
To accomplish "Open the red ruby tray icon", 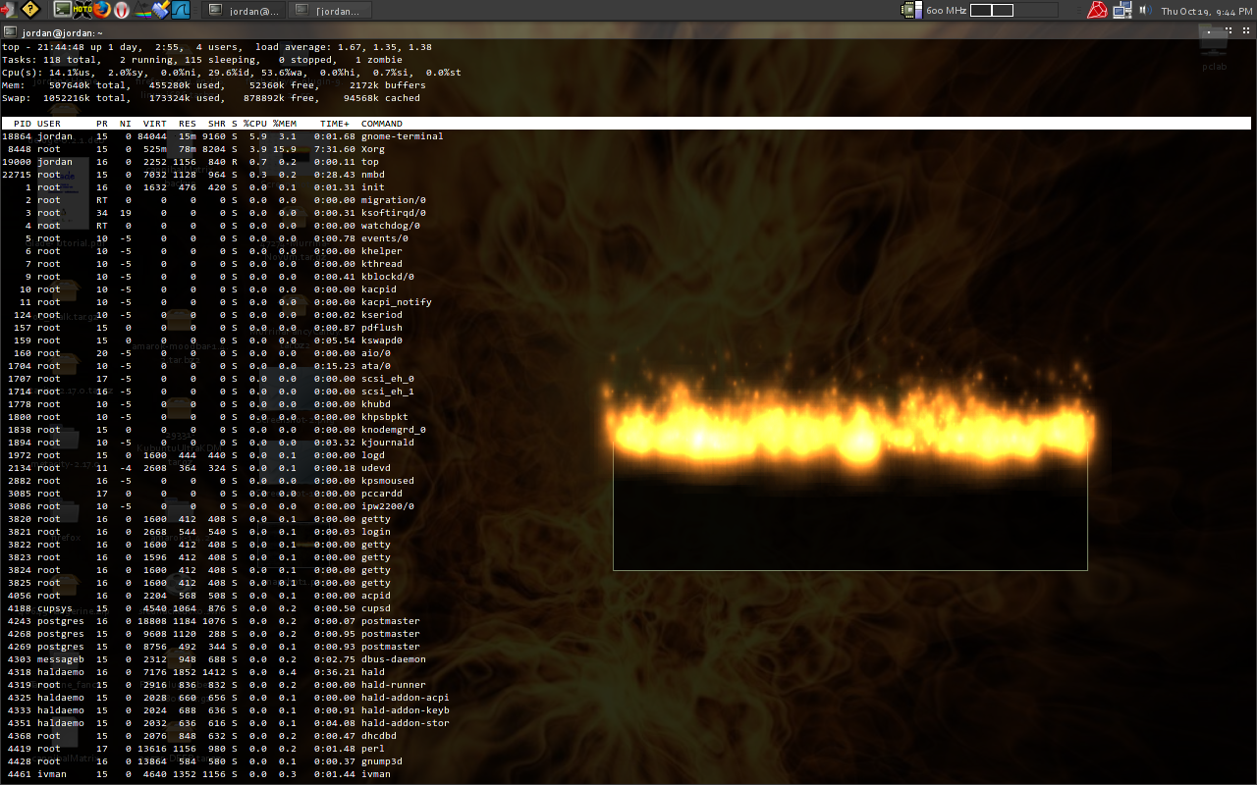I will (x=1097, y=10).
